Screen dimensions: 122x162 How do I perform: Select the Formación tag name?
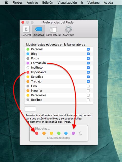38,63
